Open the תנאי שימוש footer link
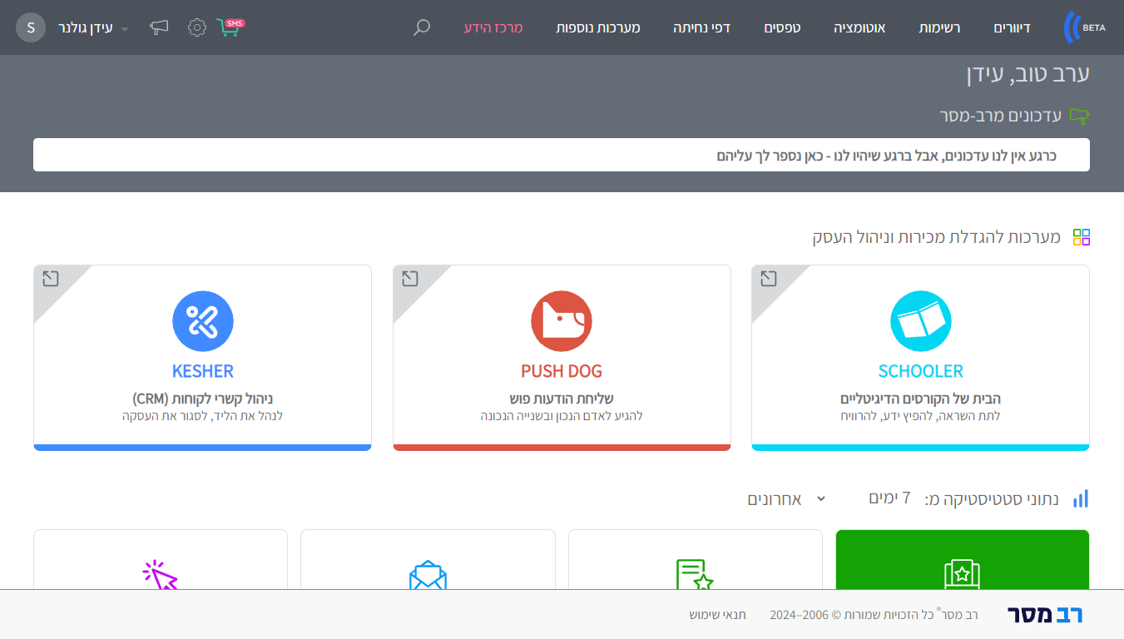Viewport: 1124px width, 639px height. [x=717, y=615]
